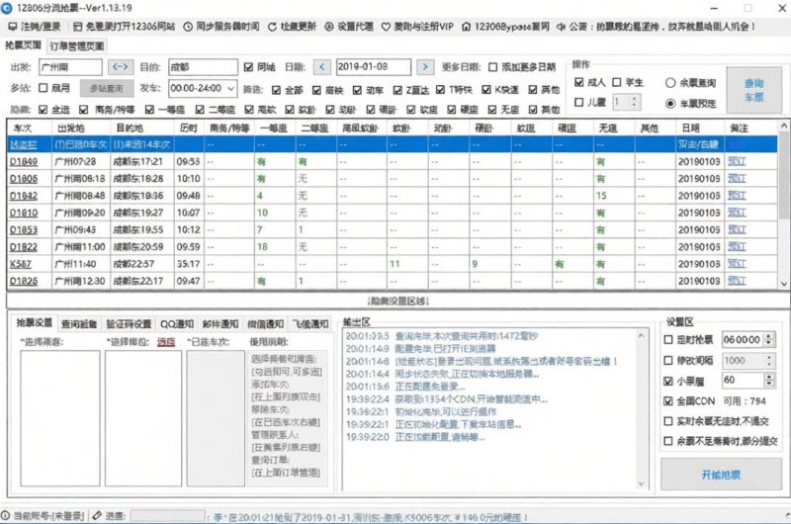The width and height of the screenshot is (791, 524).
Task: Switch to the 订单管理页面 tab
Action: tap(77, 45)
